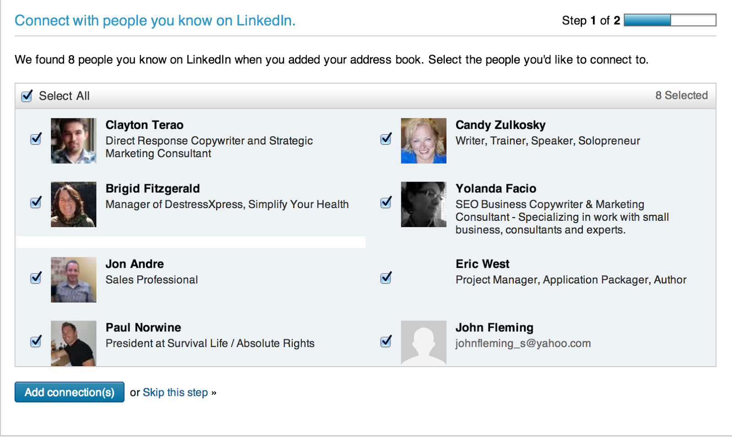Click the Step 1 of 2 progress bar
732x437 pixels.
[670, 20]
